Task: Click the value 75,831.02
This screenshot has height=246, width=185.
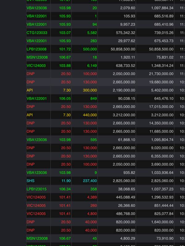Action: (165, 58)
